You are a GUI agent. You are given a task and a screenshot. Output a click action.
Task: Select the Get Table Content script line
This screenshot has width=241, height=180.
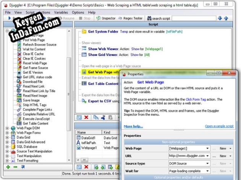tap(100, 84)
